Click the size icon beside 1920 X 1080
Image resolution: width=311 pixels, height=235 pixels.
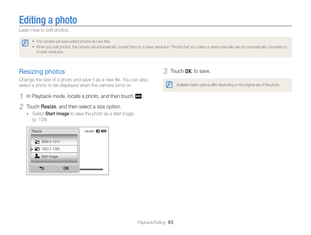coord(37,149)
